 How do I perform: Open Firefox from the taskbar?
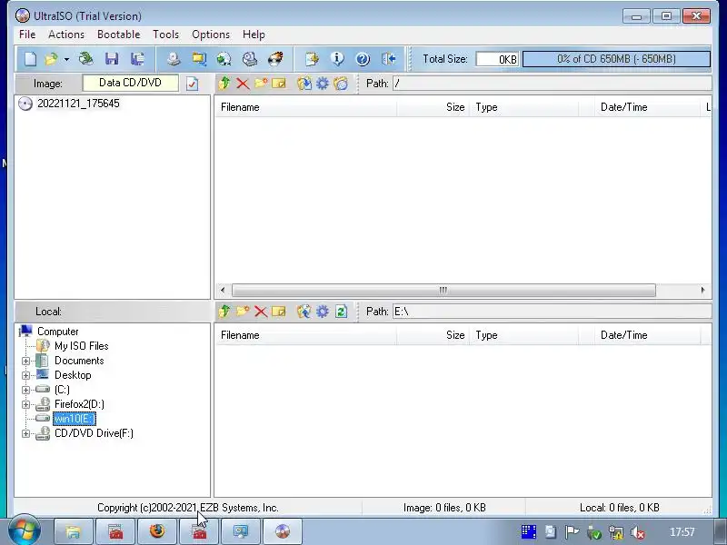click(x=157, y=531)
